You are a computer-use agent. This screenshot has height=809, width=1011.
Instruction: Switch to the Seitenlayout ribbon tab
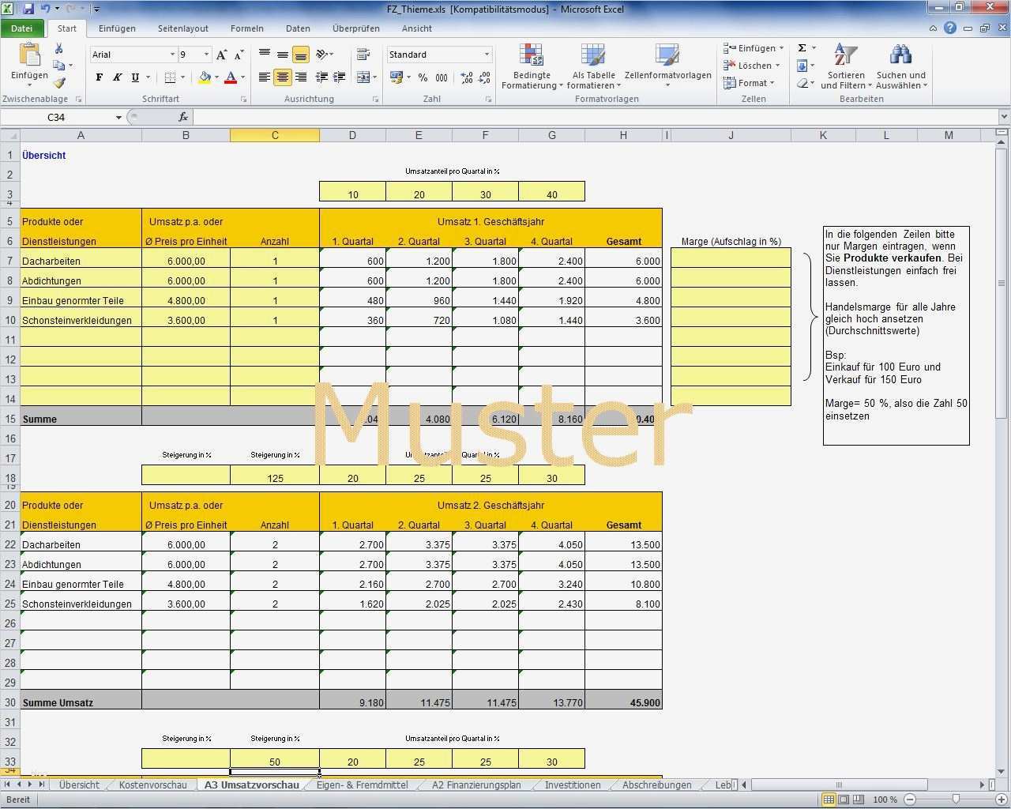pyautogui.click(x=182, y=28)
